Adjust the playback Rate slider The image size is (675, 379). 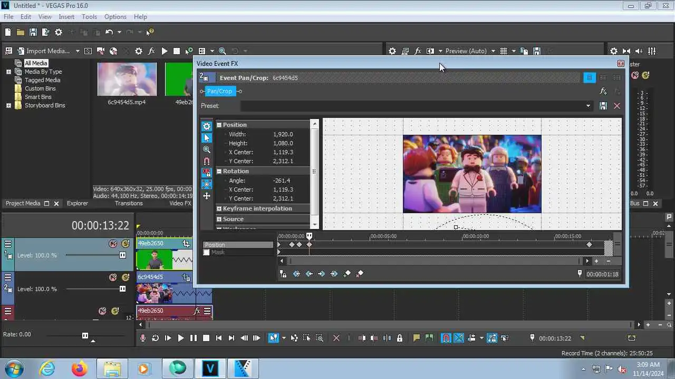[85, 335]
